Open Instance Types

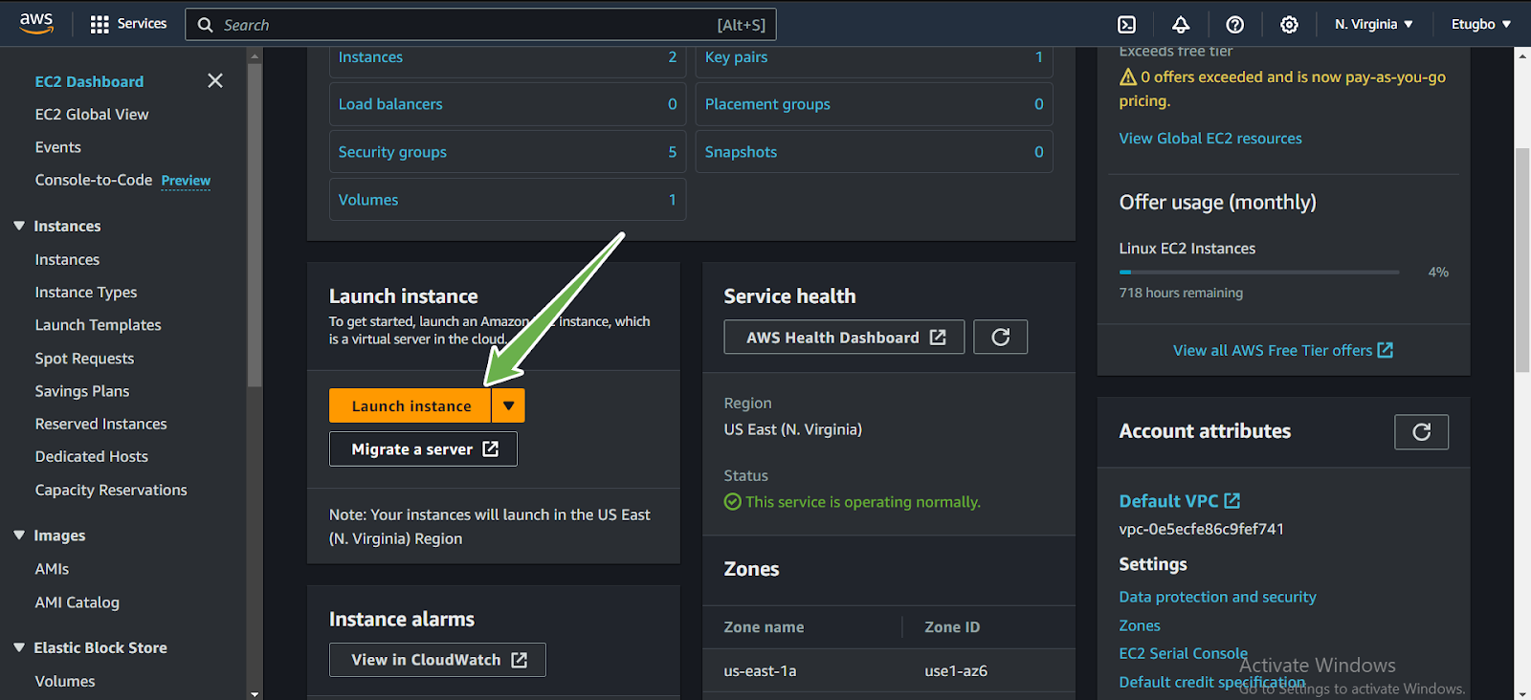click(86, 292)
